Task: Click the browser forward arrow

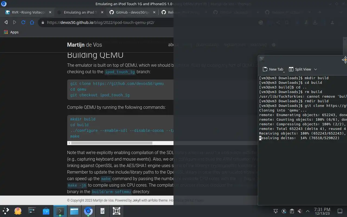Action: (x=15, y=23)
